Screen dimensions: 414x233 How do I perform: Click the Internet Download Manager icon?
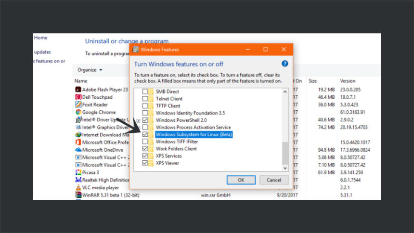point(78,135)
